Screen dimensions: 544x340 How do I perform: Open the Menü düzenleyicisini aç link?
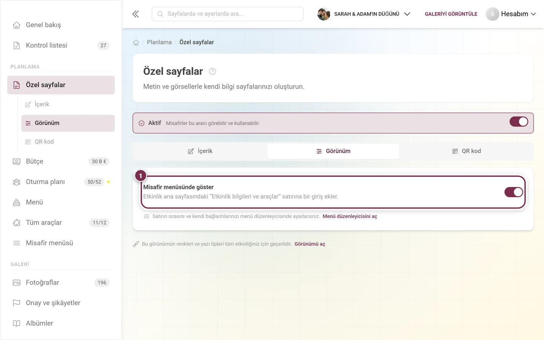pyautogui.click(x=350, y=216)
